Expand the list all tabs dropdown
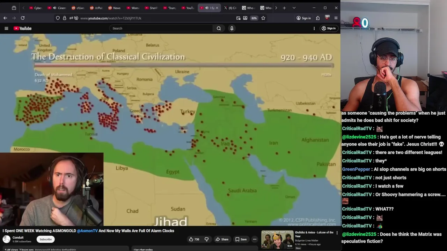This screenshot has width=447, height=251. point(294,8)
